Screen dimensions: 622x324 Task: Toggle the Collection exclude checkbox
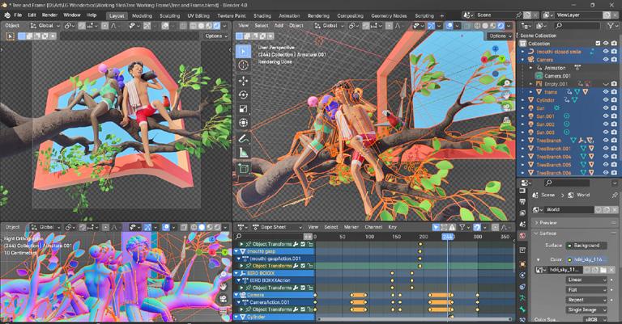point(598,44)
